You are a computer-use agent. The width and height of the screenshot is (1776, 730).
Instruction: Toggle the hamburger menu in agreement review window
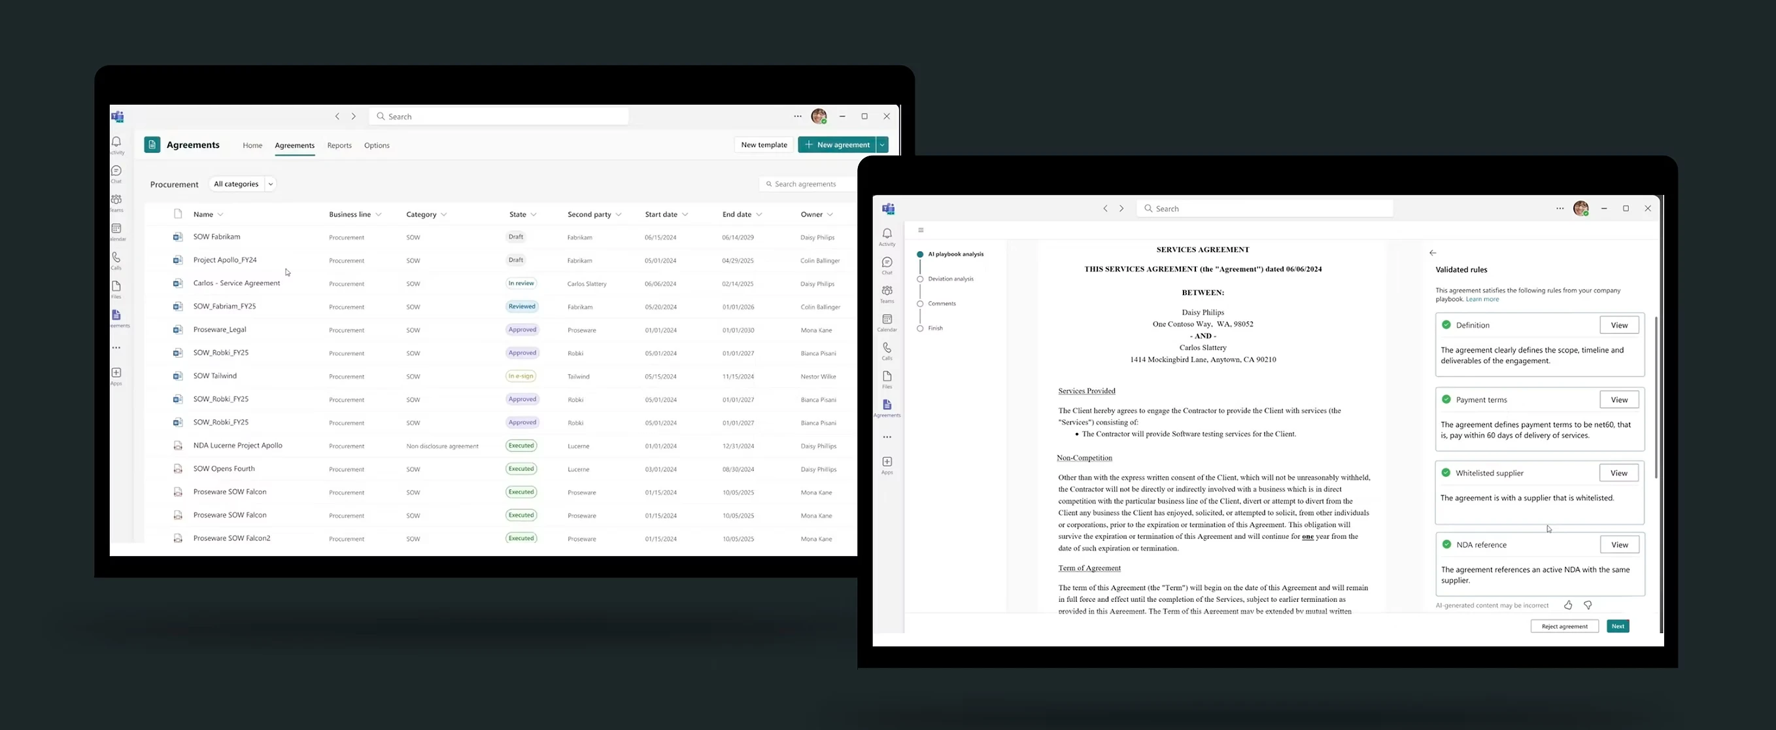(921, 230)
